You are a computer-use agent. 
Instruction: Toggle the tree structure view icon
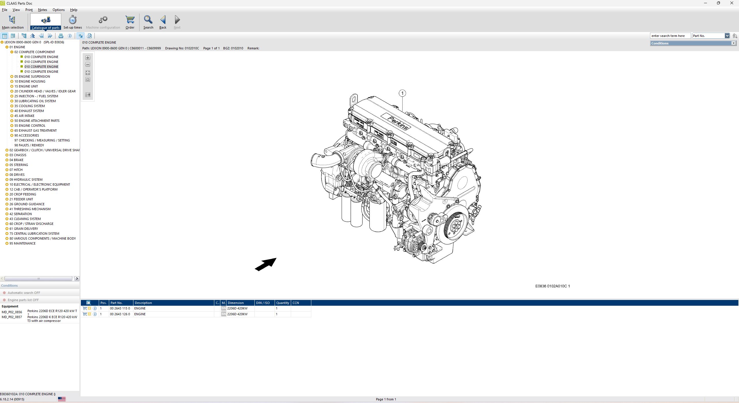click(24, 36)
